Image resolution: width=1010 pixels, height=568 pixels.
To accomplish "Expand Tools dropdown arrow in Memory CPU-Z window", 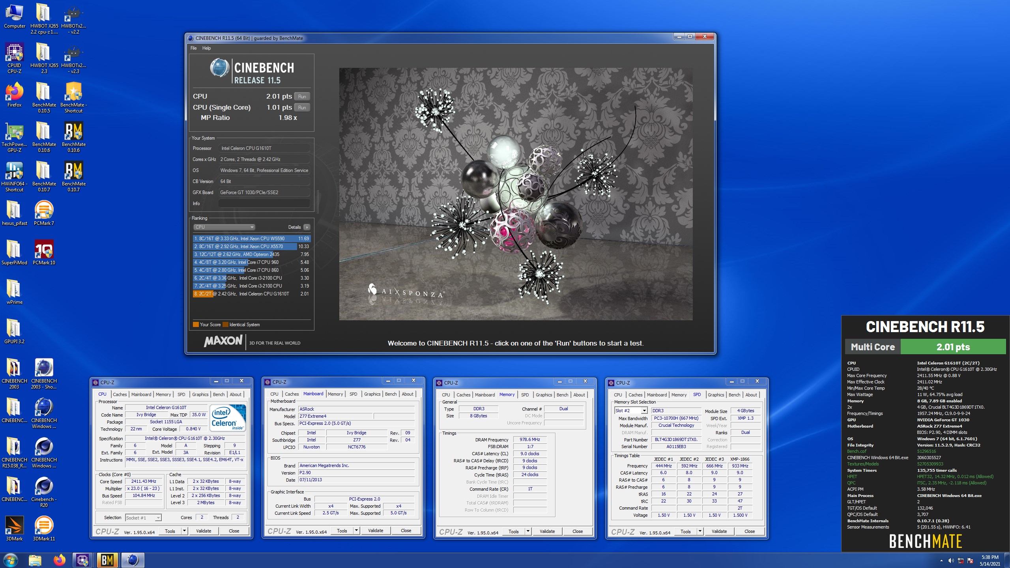I will coord(528,531).
